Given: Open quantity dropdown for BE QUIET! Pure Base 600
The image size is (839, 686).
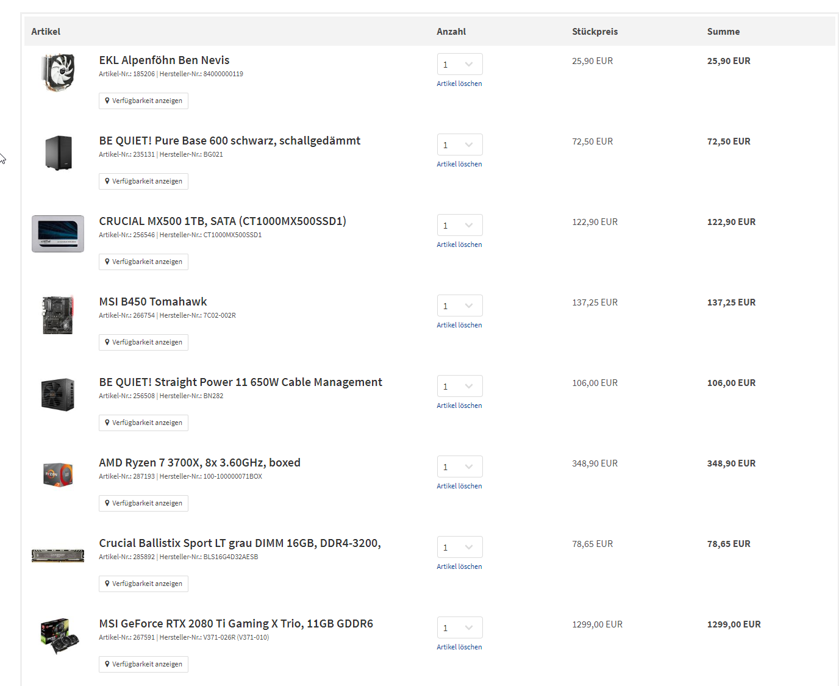Looking at the screenshot, I should tap(460, 145).
